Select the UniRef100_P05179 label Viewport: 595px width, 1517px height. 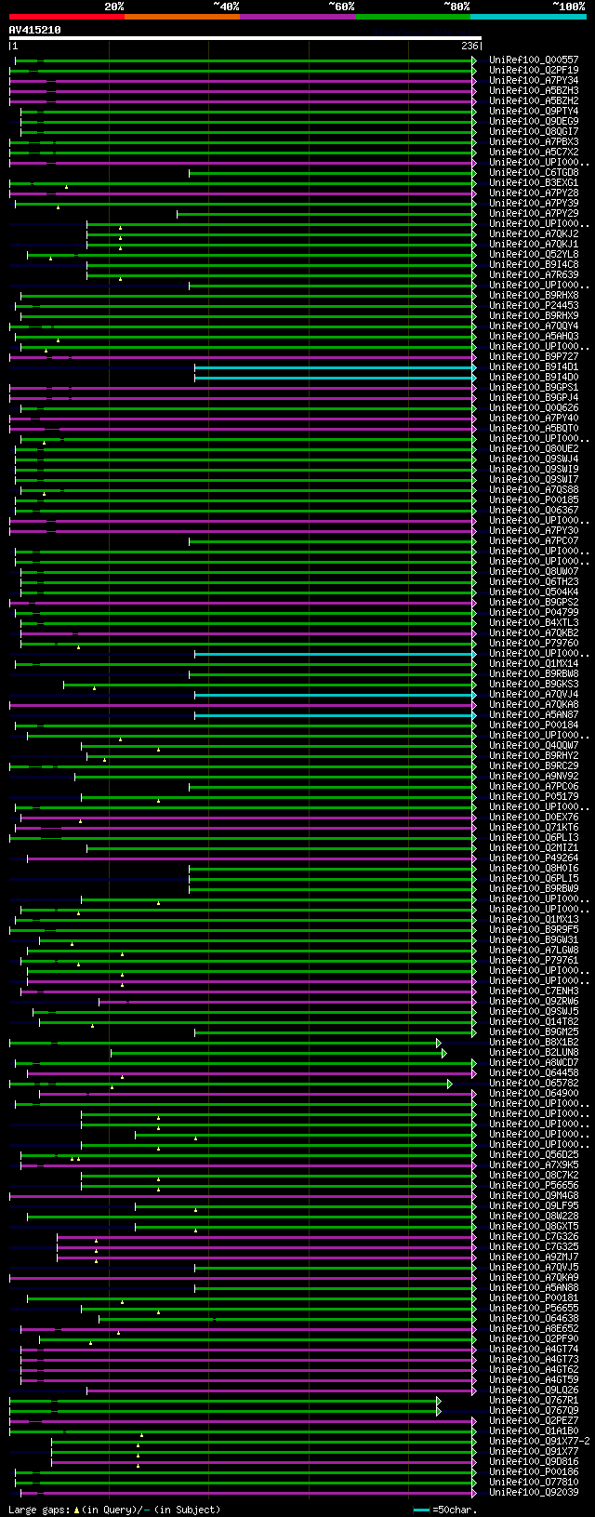pos(534,797)
